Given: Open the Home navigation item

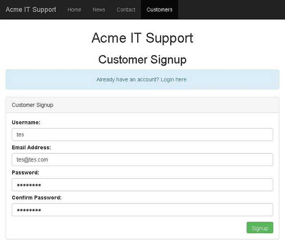Looking at the screenshot, I should pos(75,10).
